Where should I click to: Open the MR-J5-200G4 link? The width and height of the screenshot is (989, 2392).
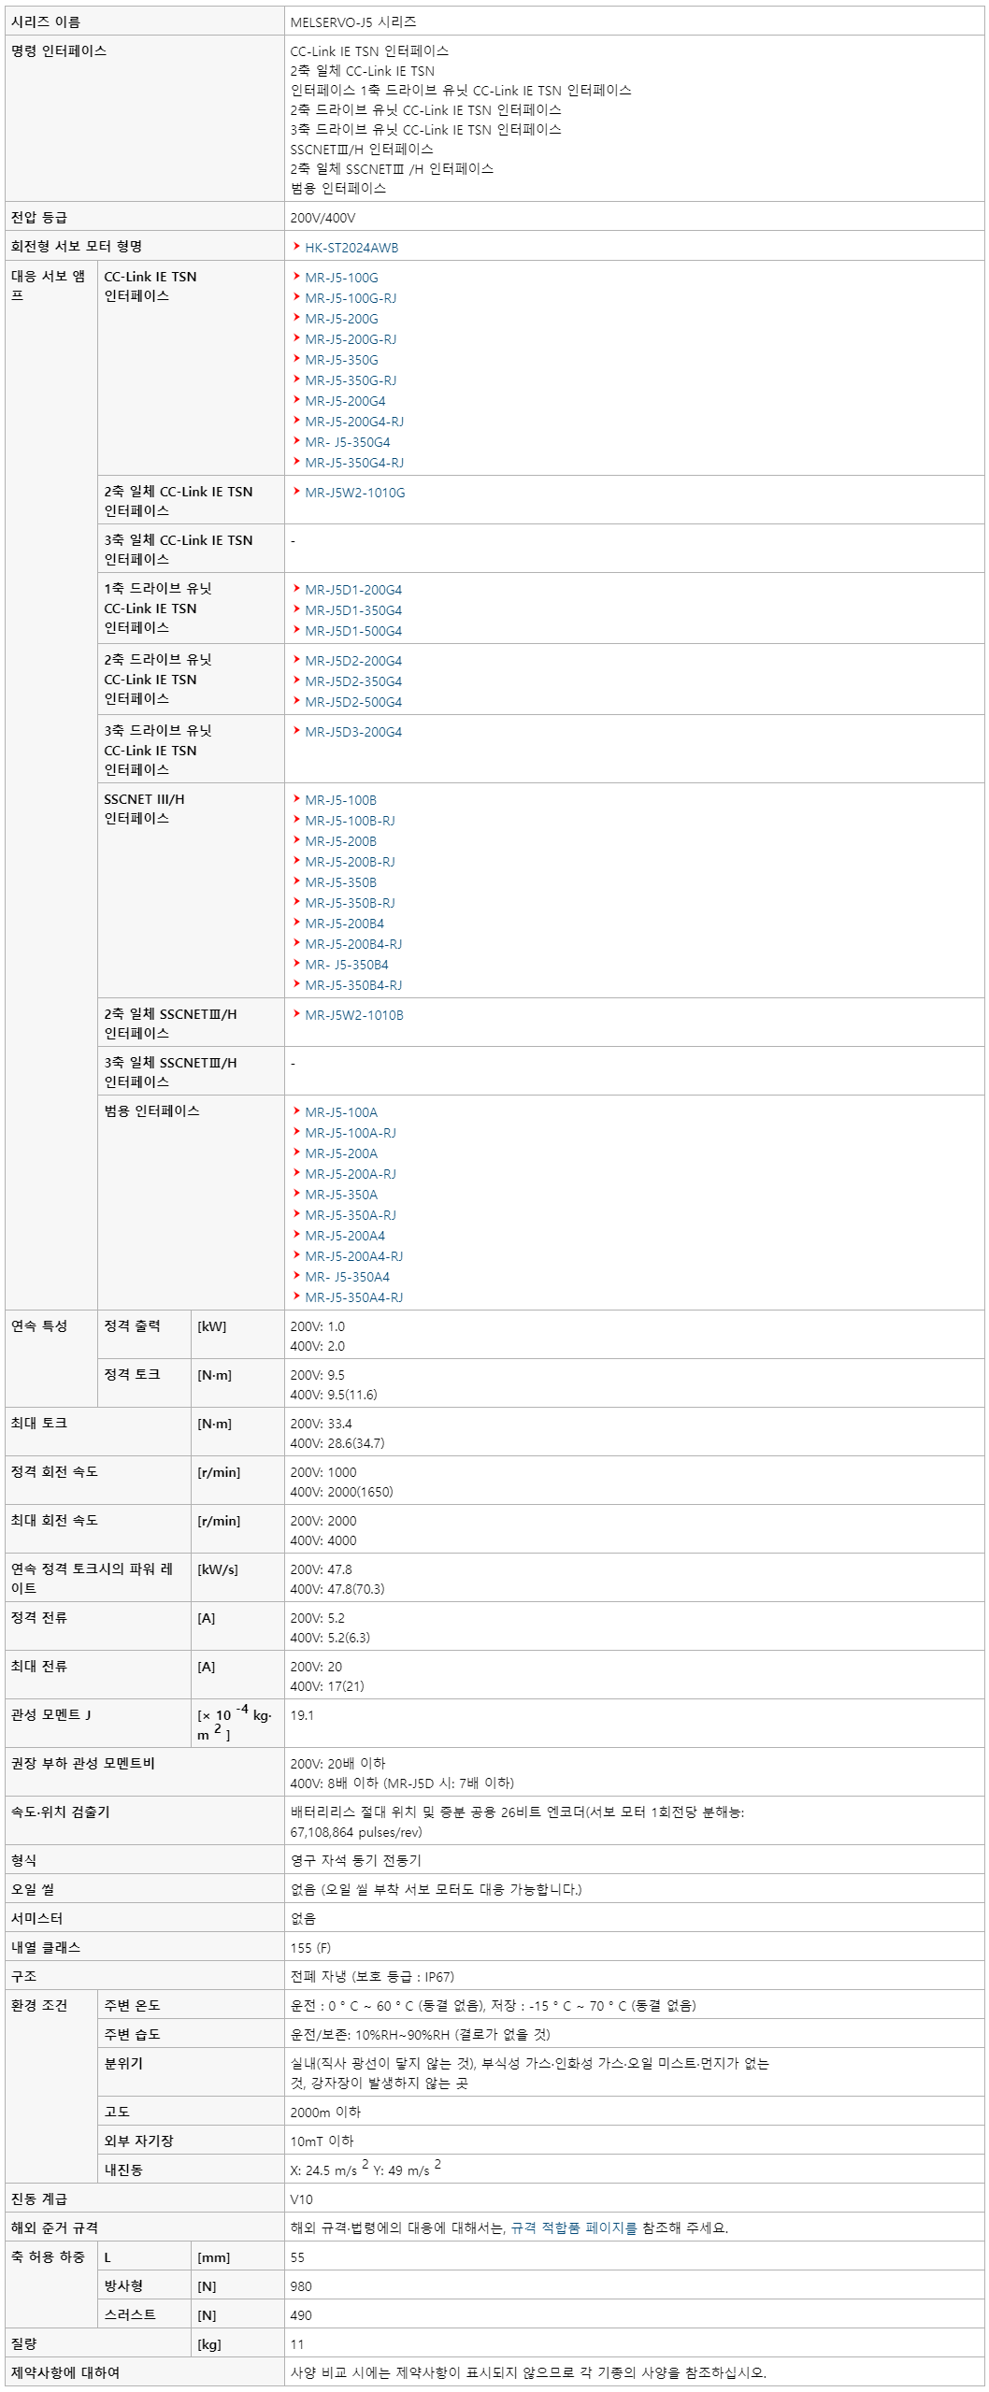coord(345,401)
